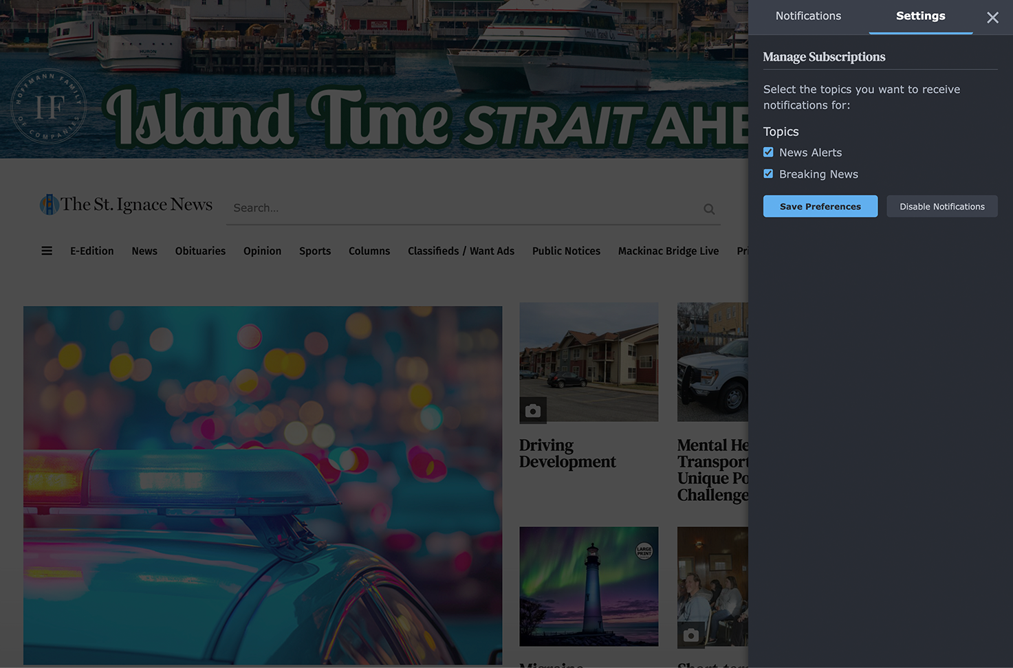Close the notification settings panel
The image size is (1013, 668).
(992, 17)
